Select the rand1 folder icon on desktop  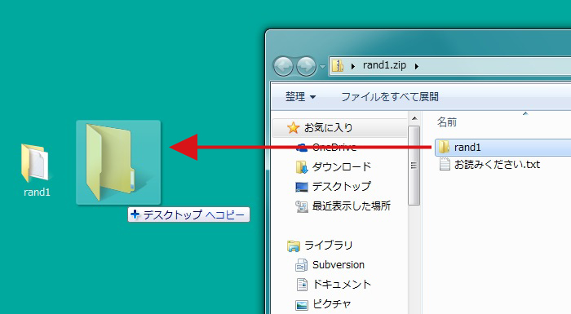click(35, 162)
